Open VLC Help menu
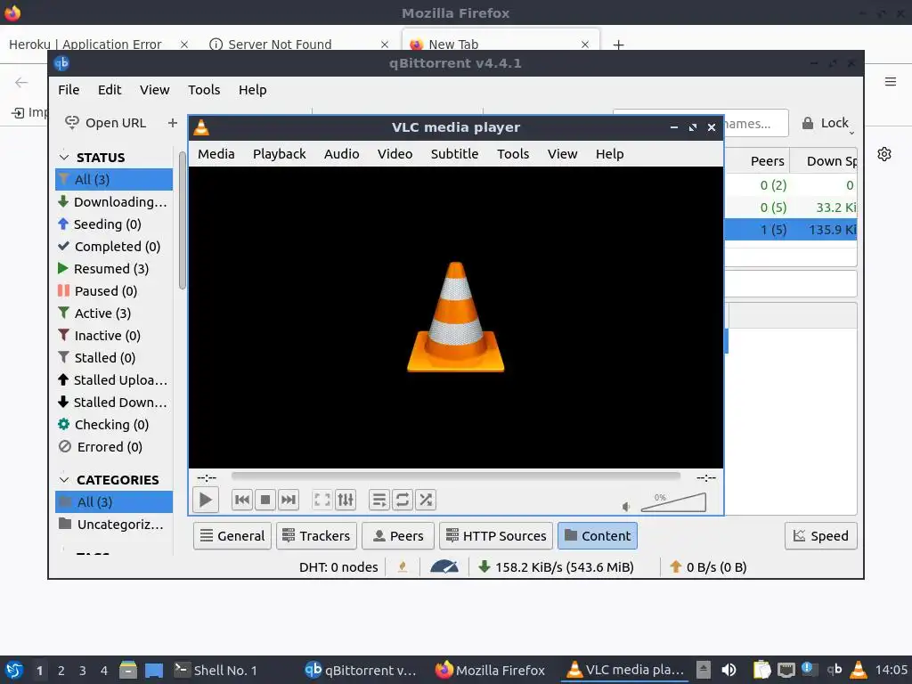Image resolution: width=912 pixels, height=684 pixels. 609,154
